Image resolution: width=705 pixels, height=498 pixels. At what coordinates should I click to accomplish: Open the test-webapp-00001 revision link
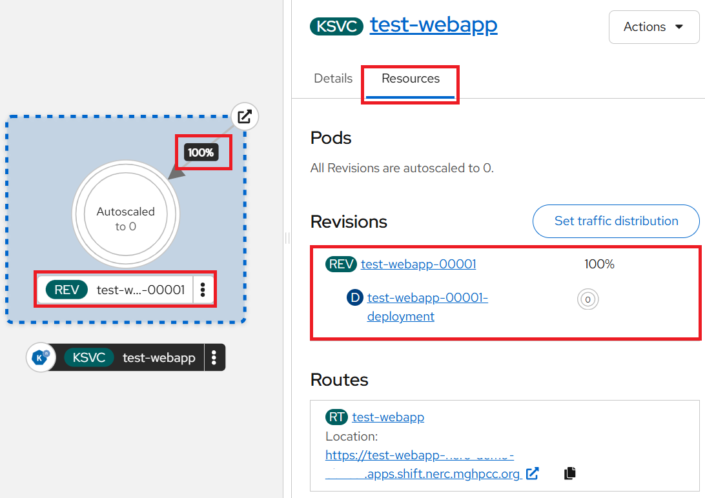tap(418, 264)
